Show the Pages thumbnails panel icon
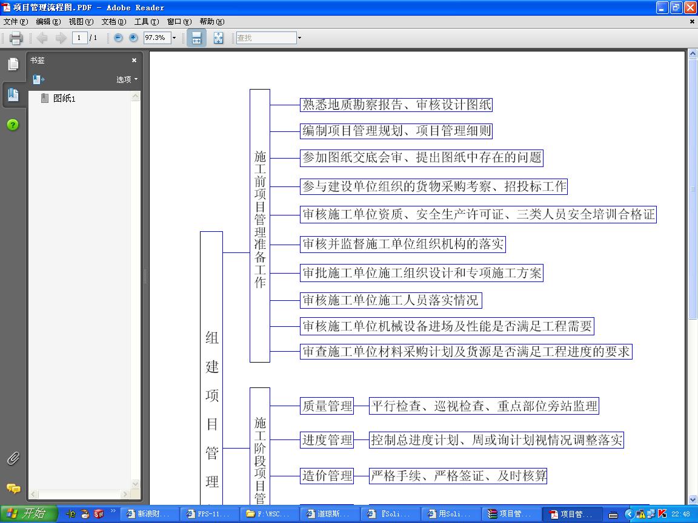698x523 pixels. pyautogui.click(x=13, y=65)
